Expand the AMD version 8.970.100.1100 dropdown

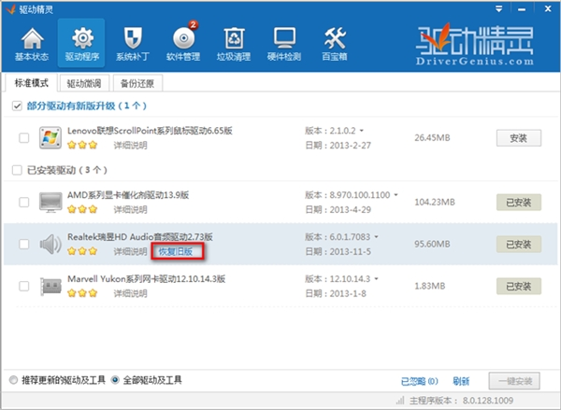point(396,194)
